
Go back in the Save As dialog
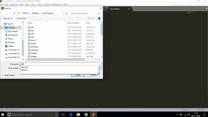(3, 13)
